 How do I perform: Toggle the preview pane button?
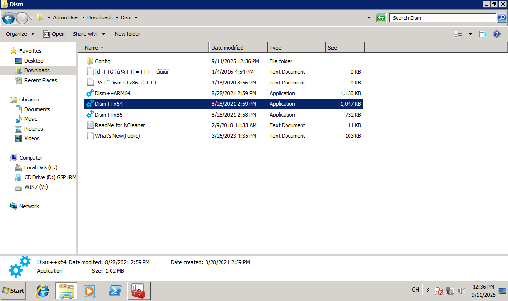[x=483, y=34]
